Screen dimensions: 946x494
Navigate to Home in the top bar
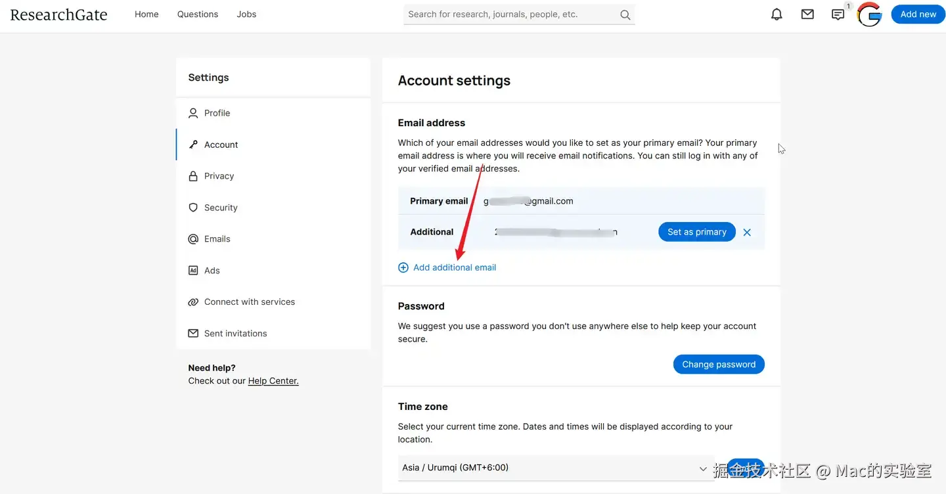[146, 14]
